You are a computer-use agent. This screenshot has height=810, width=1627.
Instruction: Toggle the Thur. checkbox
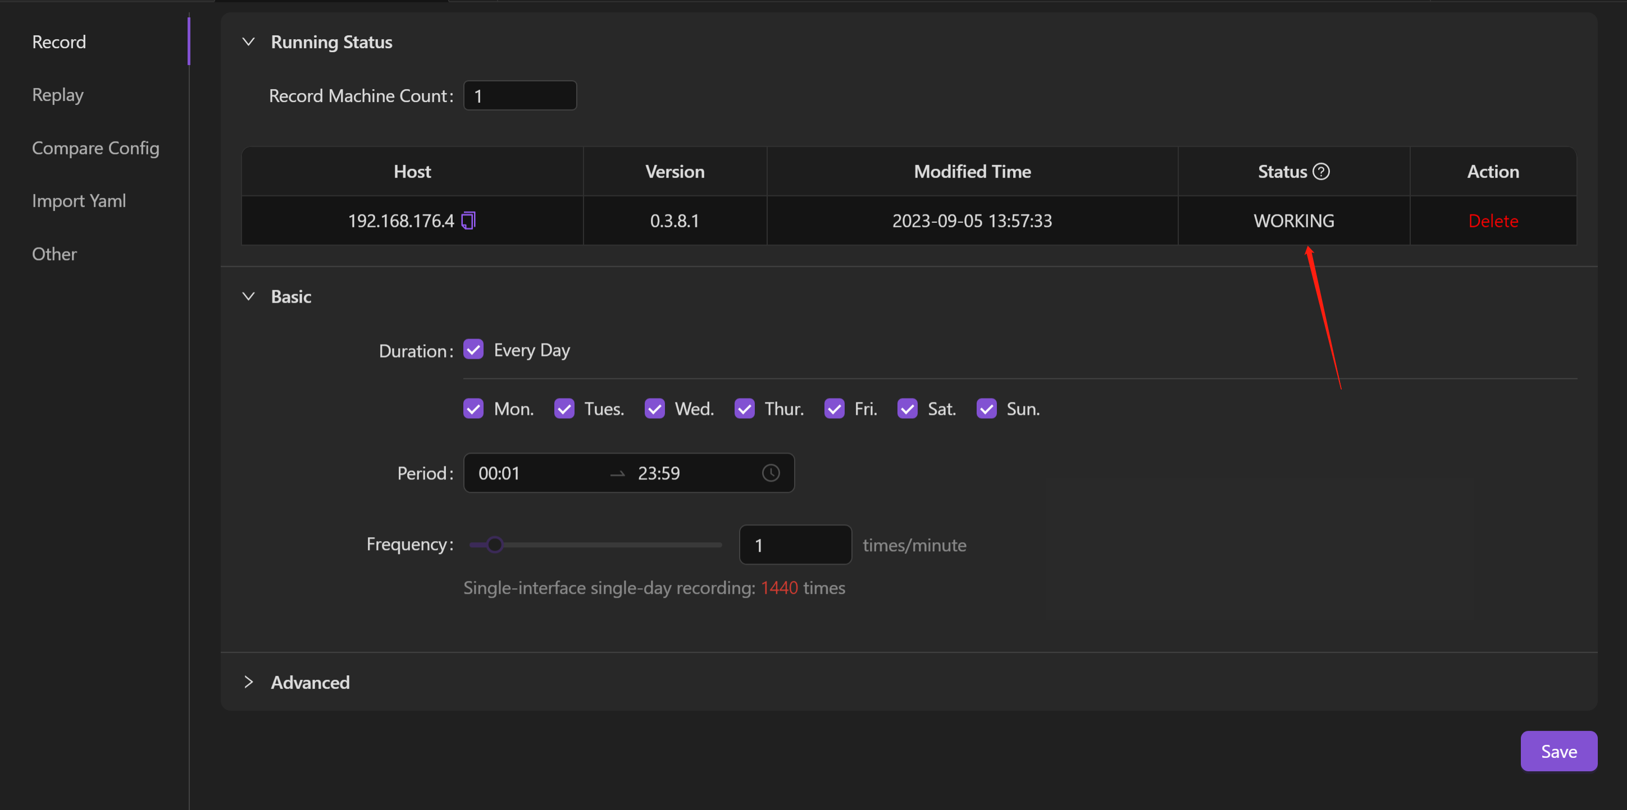pyautogui.click(x=744, y=409)
